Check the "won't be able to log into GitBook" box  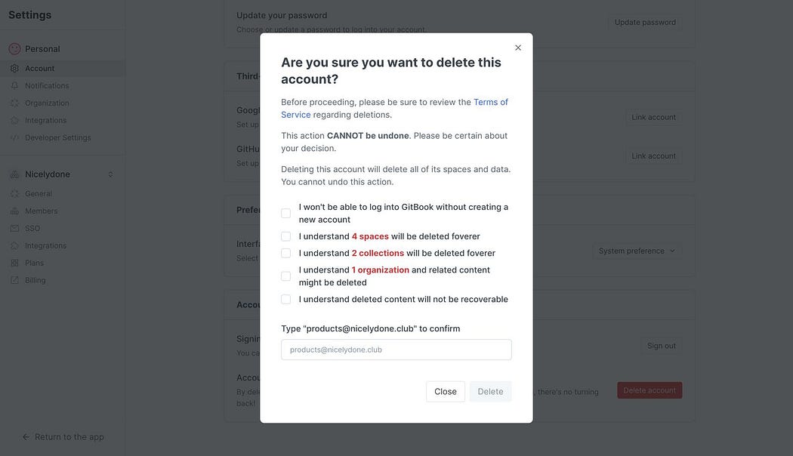coord(285,213)
